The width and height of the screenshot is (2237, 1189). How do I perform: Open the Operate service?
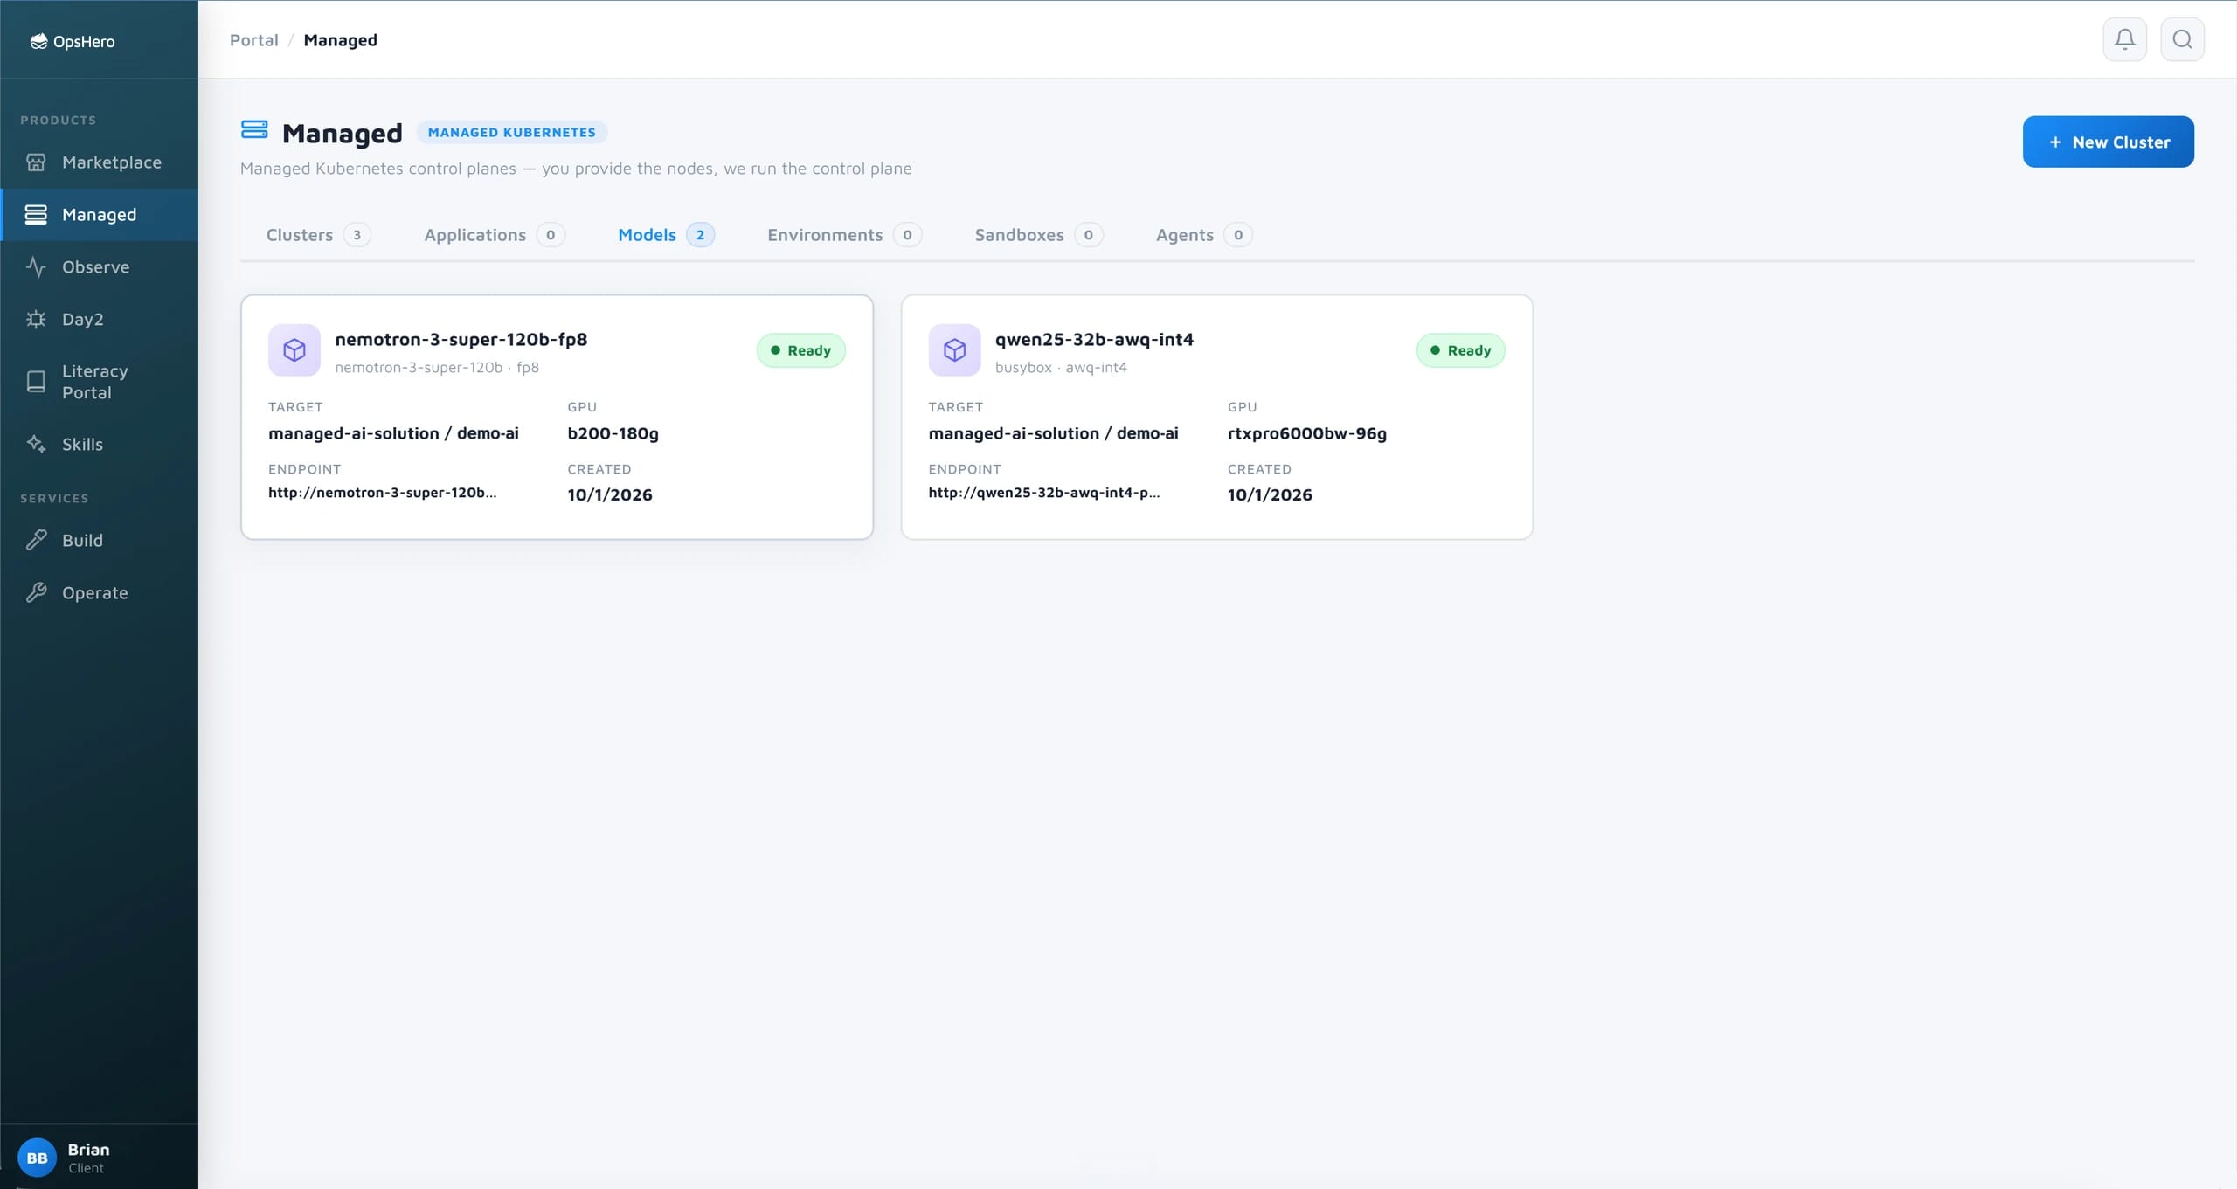point(99,593)
